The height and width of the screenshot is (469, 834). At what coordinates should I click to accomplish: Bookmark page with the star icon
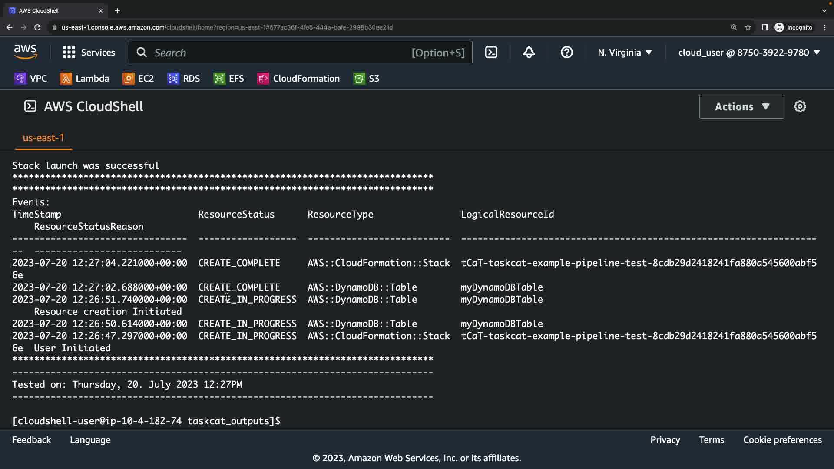[x=748, y=27]
